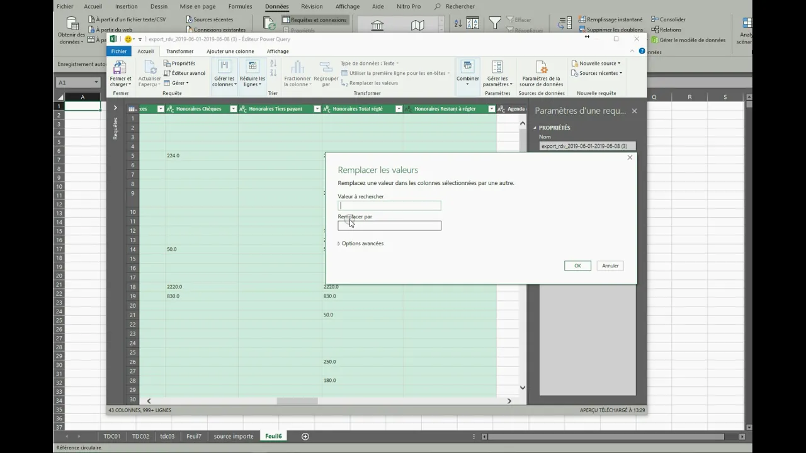The image size is (806, 453).
Task: Select row 14 header in preview grid
Action: [x=132, y=249]
